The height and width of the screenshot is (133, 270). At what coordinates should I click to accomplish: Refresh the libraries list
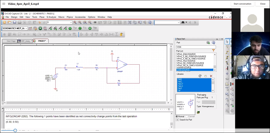200,76
